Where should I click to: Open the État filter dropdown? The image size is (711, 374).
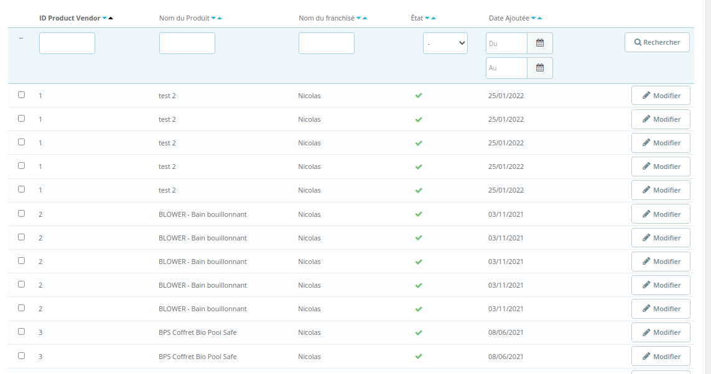click(x=445, y=43)
